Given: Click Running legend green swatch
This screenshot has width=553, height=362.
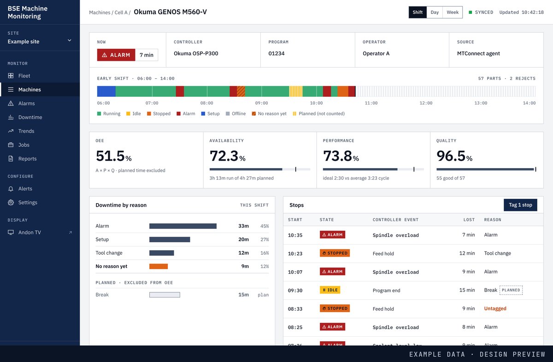Looking at the screenshot, I should [x=99, y=114].
